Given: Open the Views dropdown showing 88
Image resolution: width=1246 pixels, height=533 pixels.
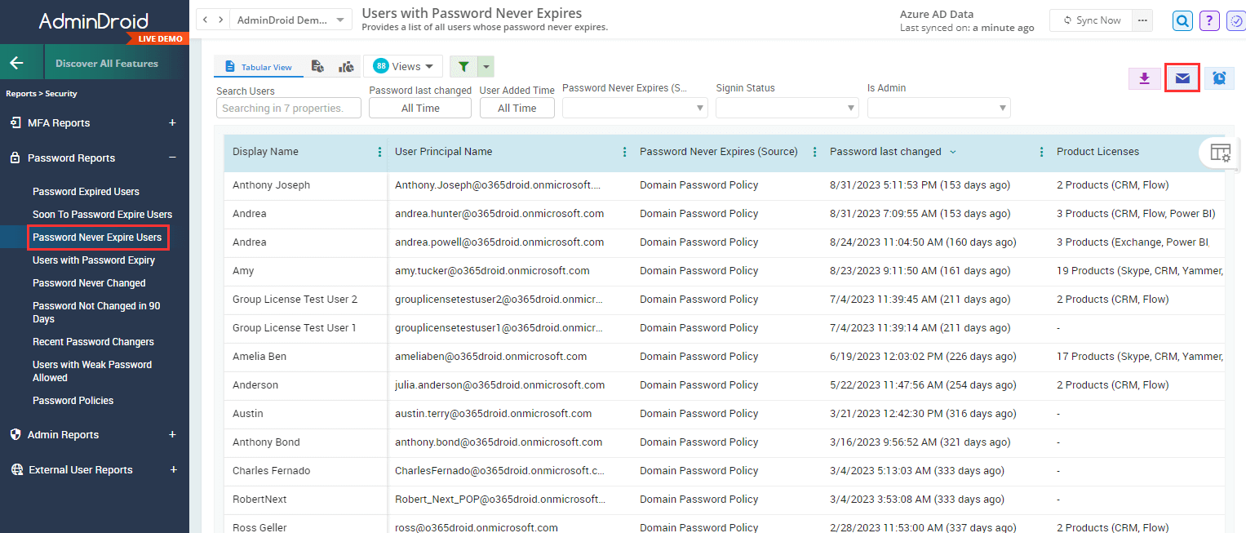Looking at the screenshot, I should point(403,66).
